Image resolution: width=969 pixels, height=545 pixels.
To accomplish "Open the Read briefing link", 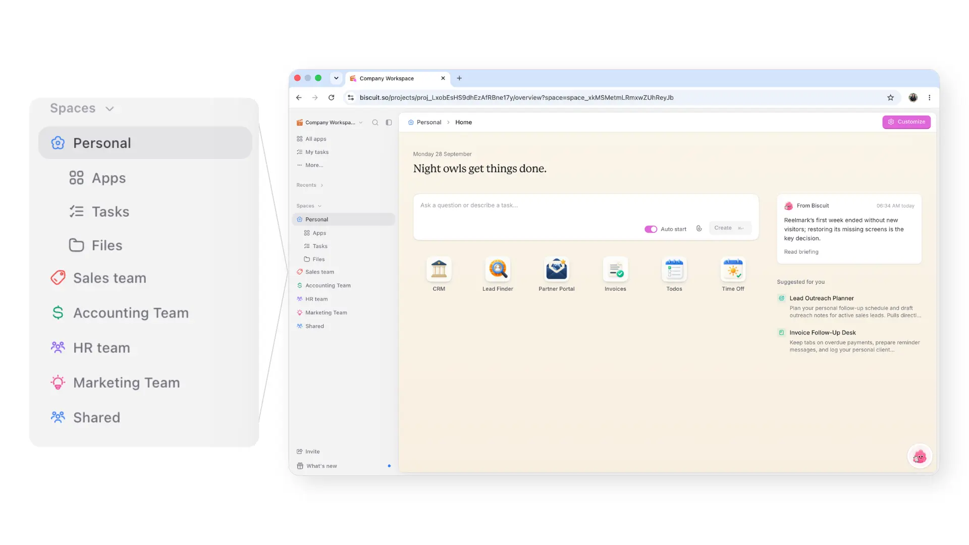I will click(801, 252).
